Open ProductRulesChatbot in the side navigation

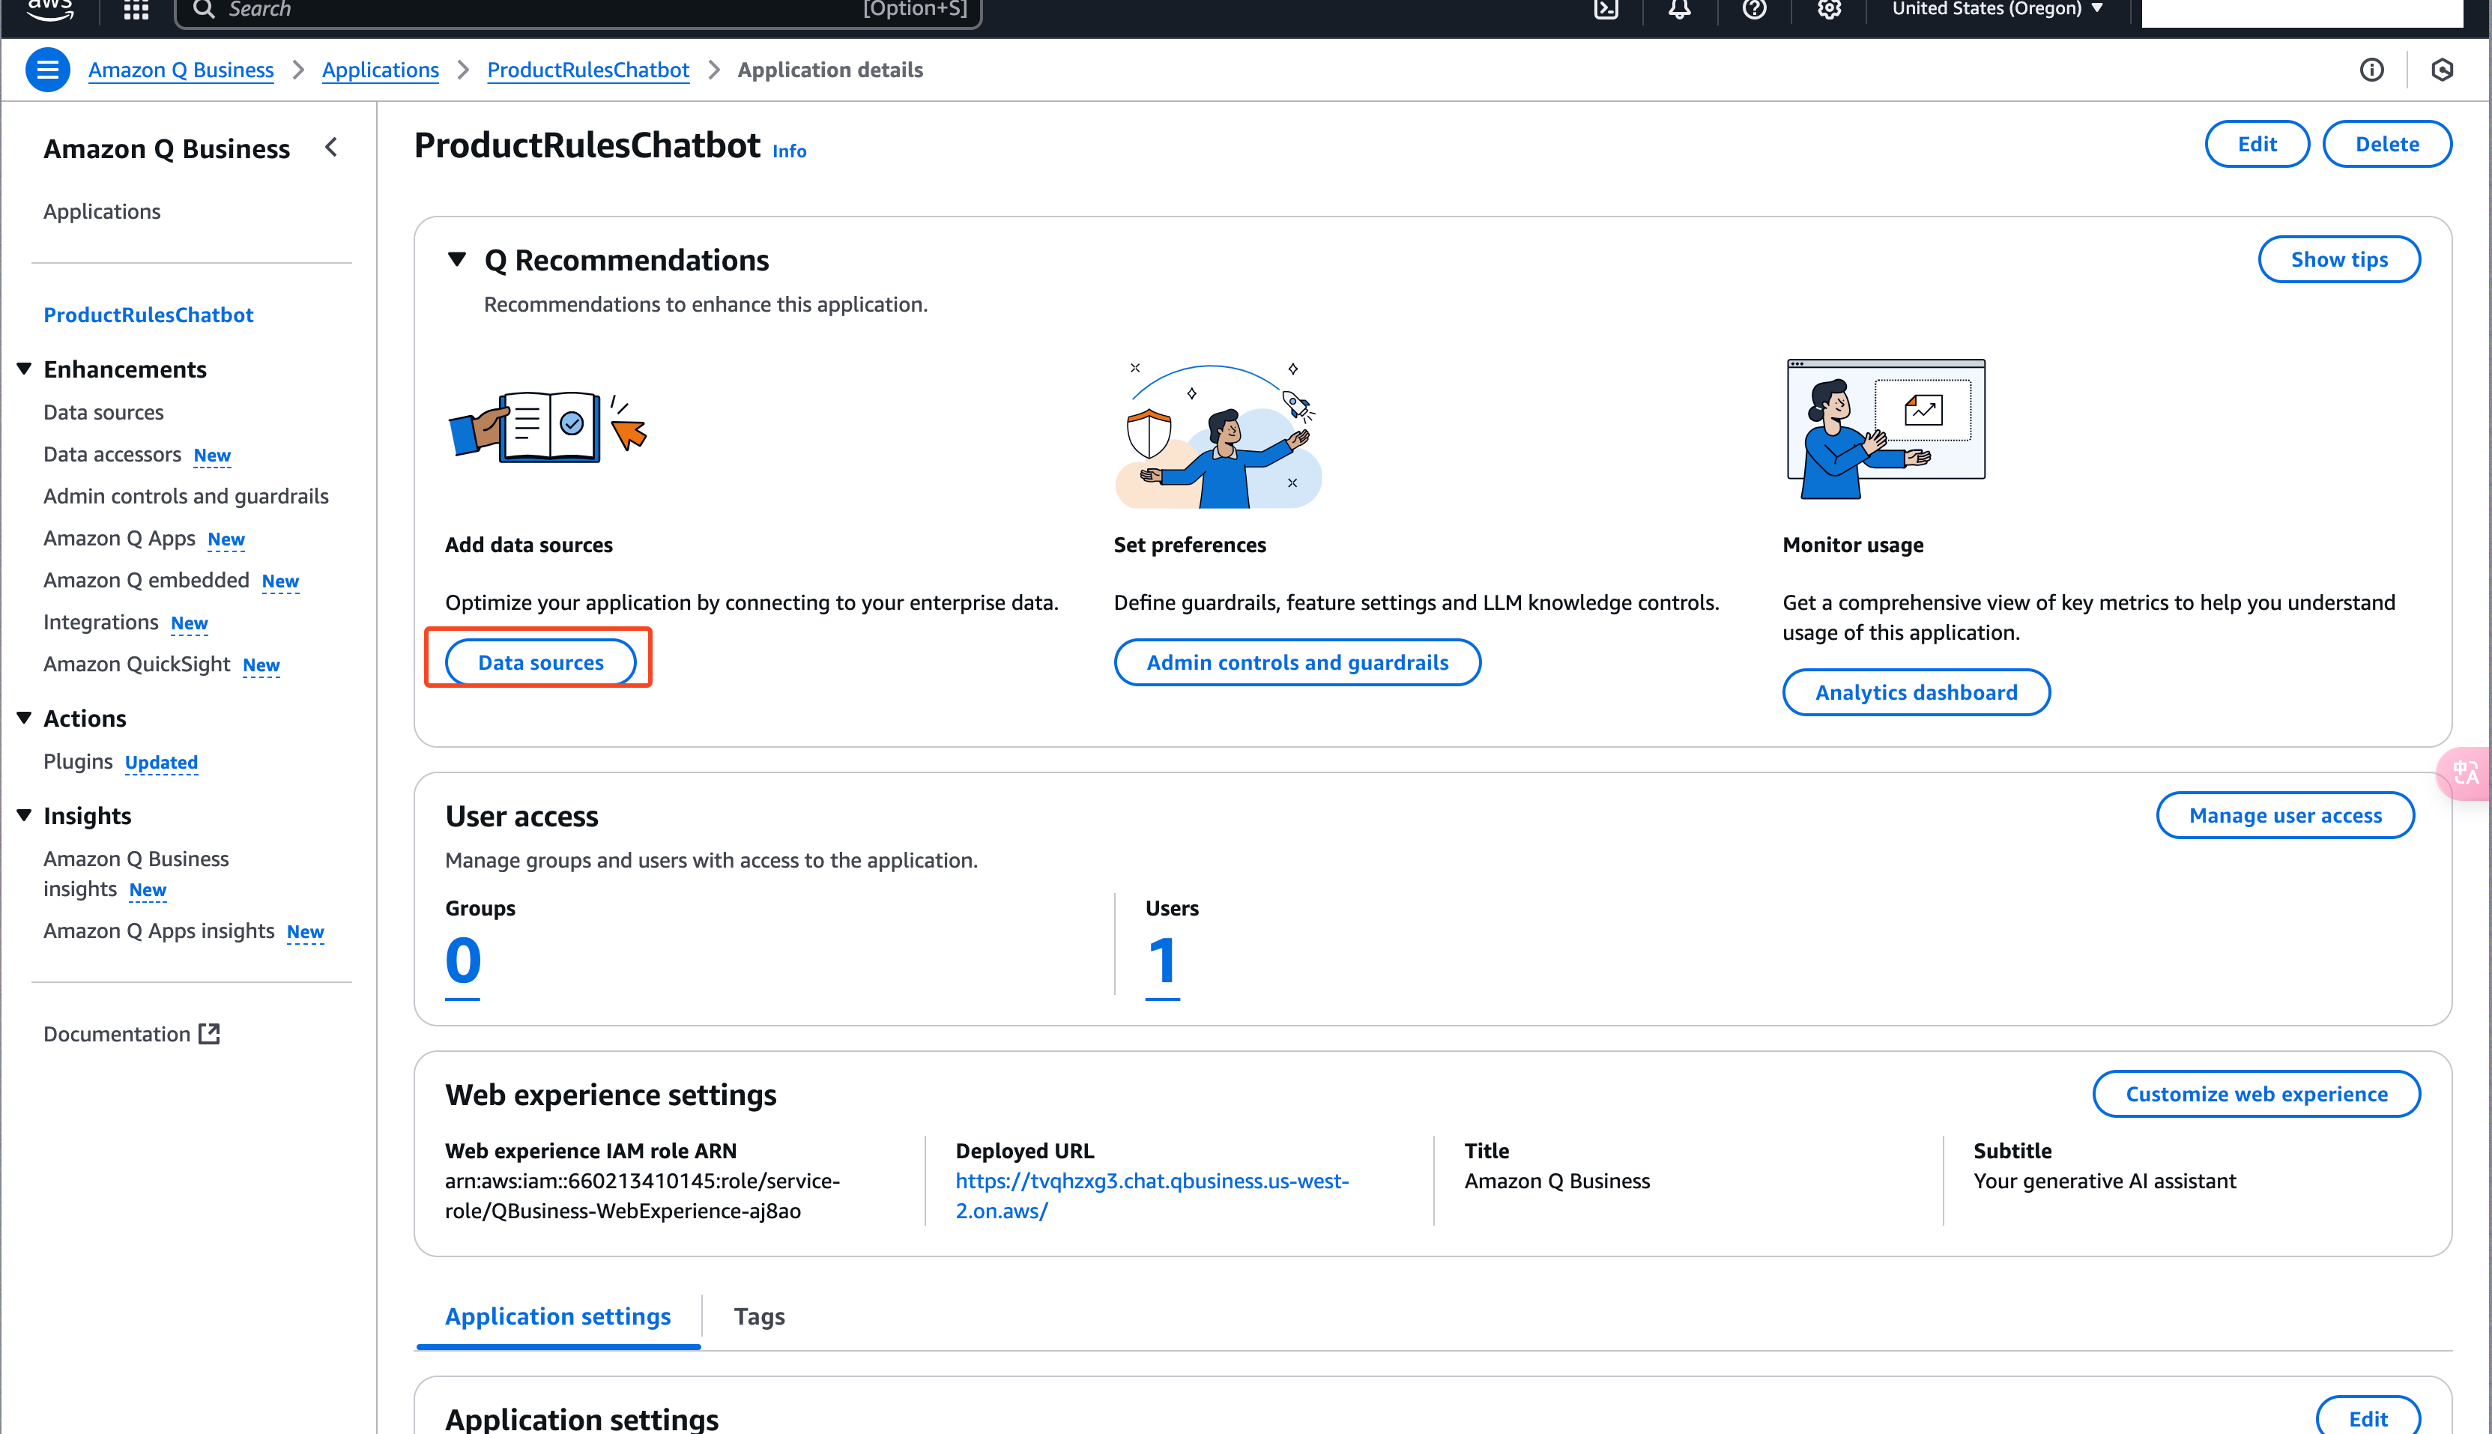148,315
